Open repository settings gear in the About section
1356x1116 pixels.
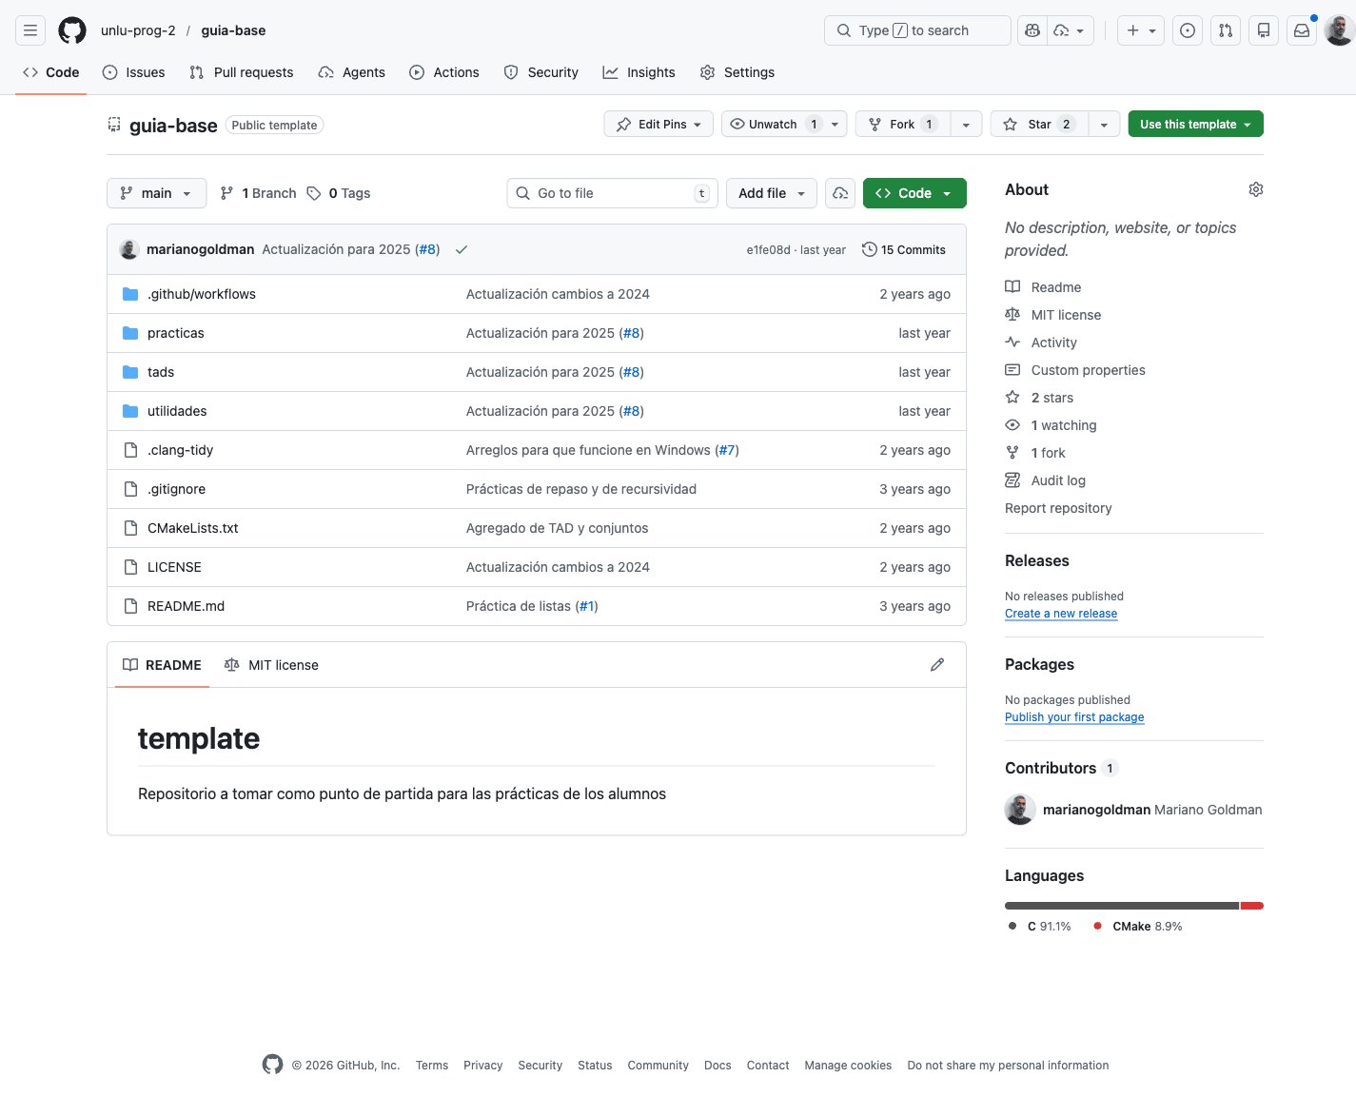(x=1255, y=189)
